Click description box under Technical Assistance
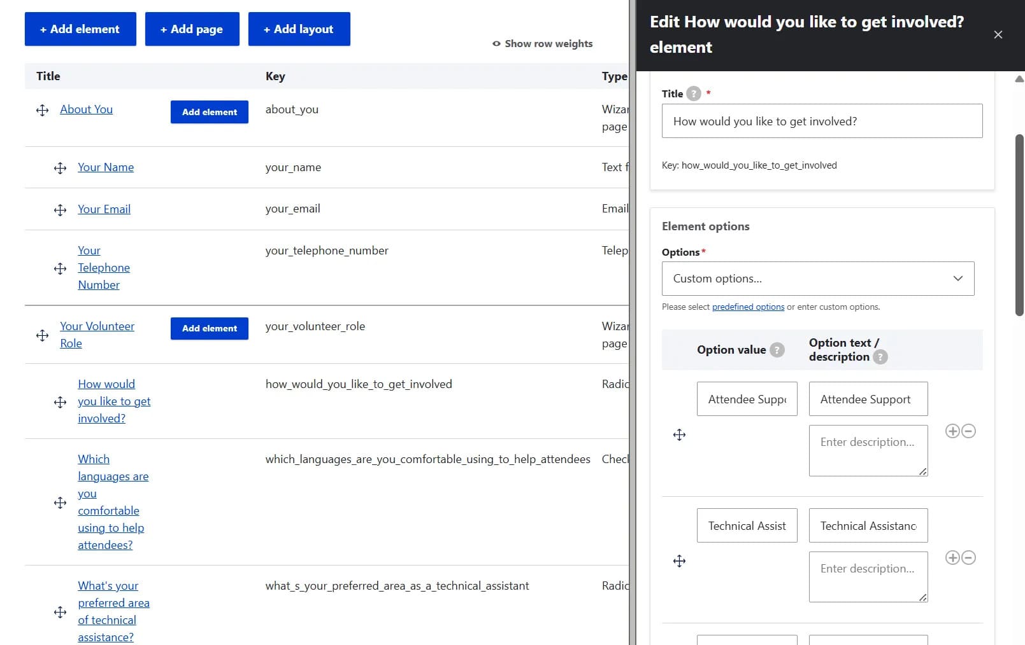This screenshot has height=645, width=1025. (868, 577)
